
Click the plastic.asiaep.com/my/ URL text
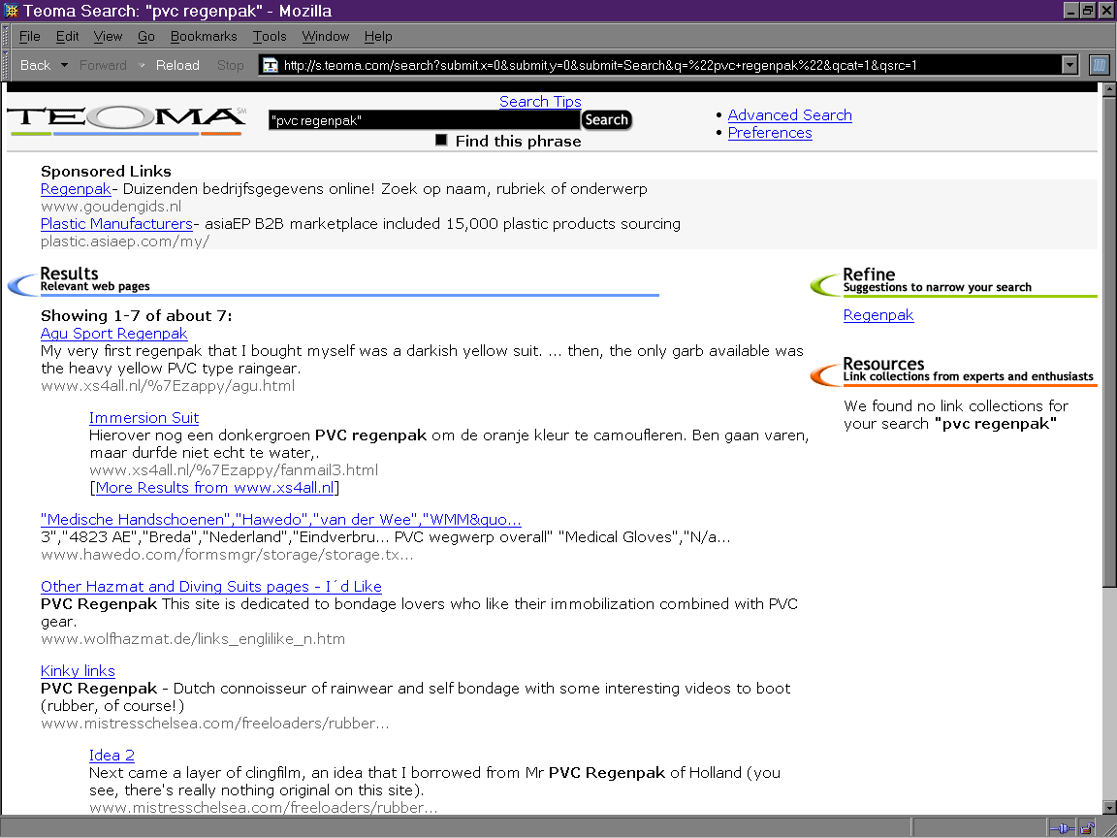coord(125,241)
